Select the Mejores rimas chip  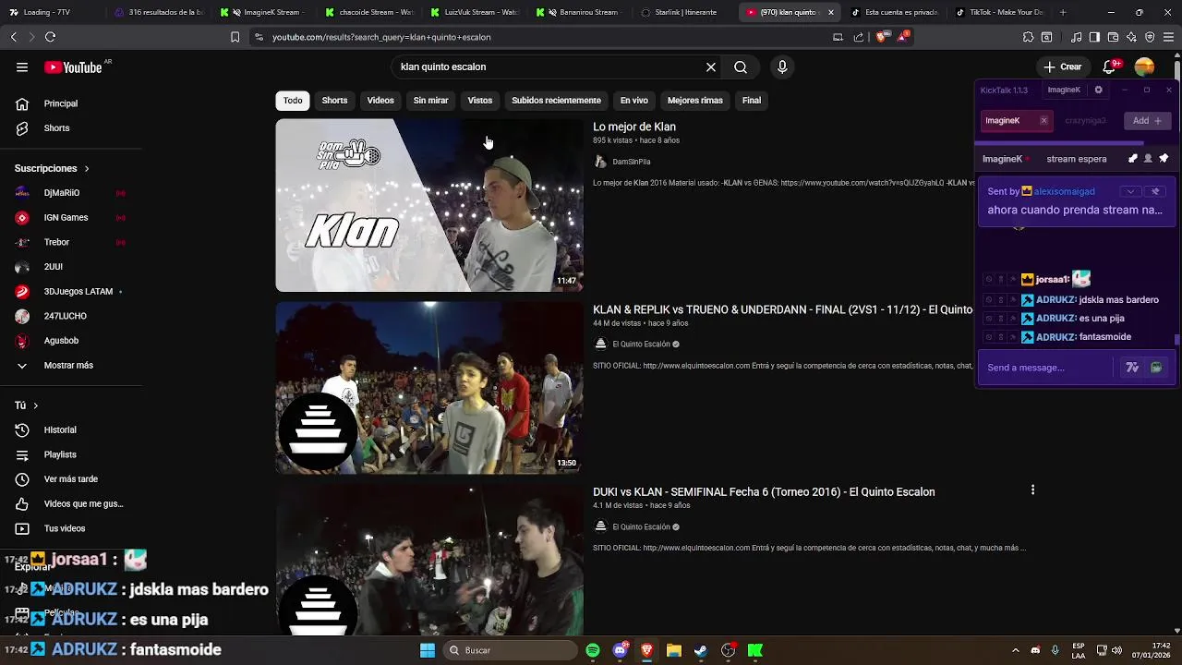[695, 100]
